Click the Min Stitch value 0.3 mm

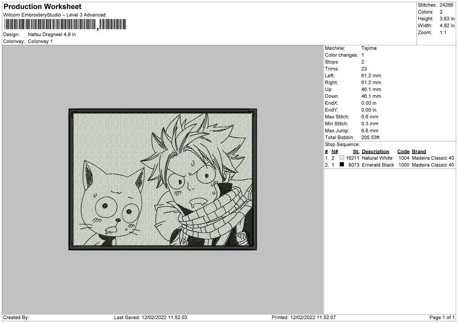(x=369, y=124)
